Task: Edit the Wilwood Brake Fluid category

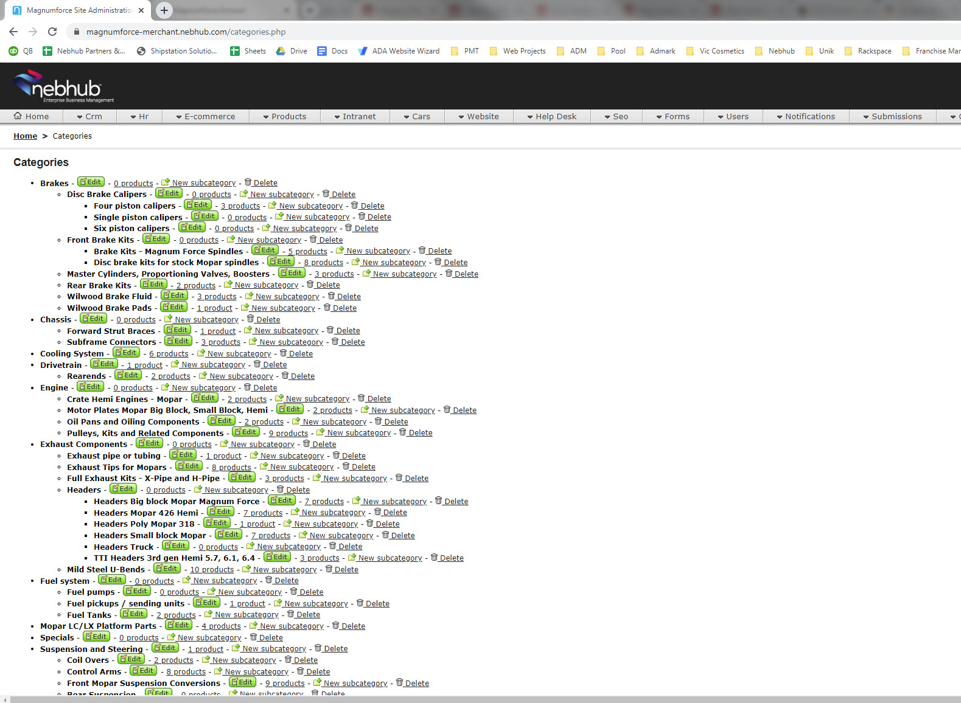Action: (x=174, y=296)
